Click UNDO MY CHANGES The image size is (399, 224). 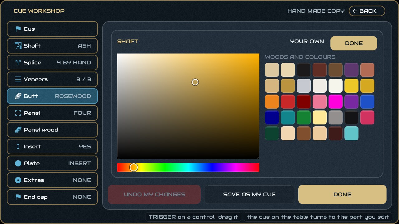154,194
